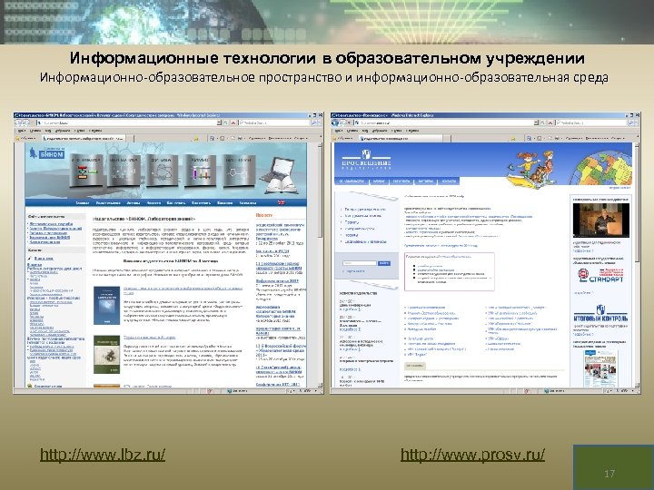Viewport: 654px width, 490px height.
Task: Click the vertical scrollbar in the Просвещение browser
Action: coord(637,265)
